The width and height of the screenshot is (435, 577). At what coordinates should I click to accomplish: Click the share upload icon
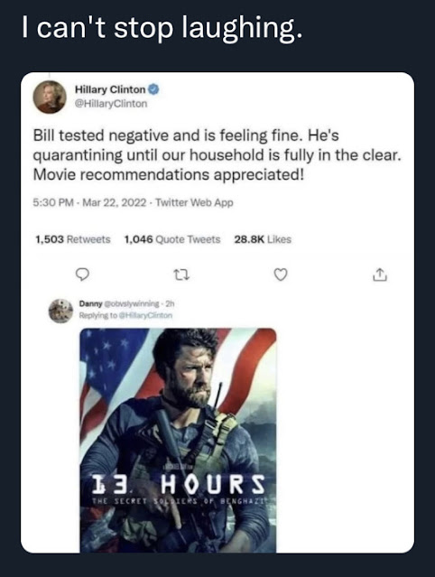(380, 275)
